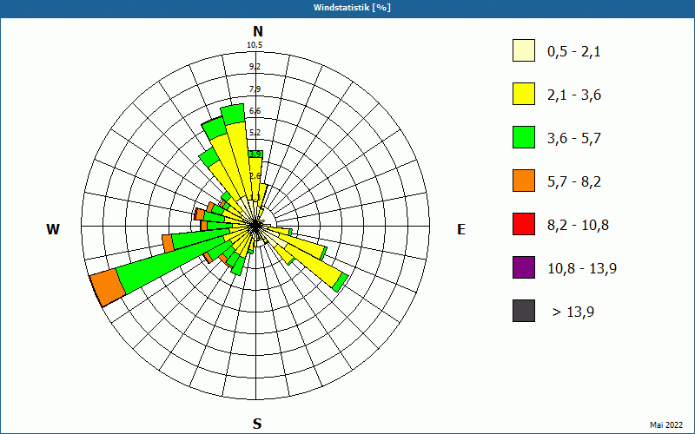This screenshot has width=695, height=434.
Task: Click the legend label "3,6 - 5,7"
Action: tap(574, 139)
